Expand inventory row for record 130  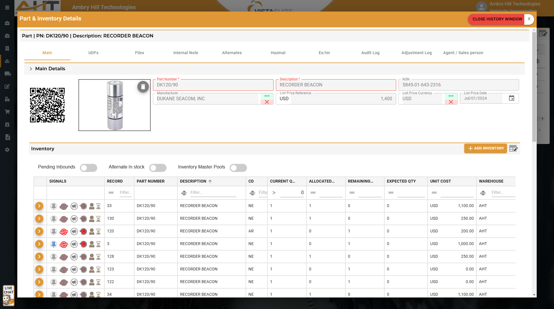tap(39, 219)
